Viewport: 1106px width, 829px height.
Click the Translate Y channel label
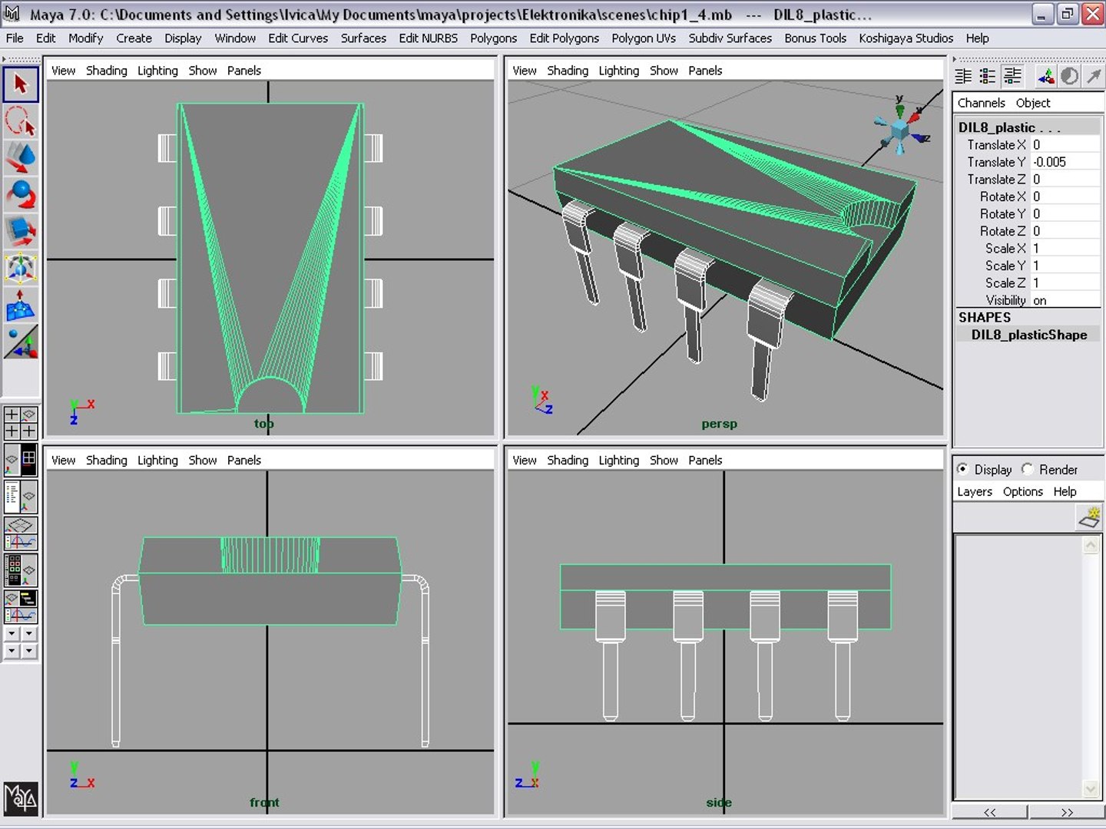(x=996, y=162)
